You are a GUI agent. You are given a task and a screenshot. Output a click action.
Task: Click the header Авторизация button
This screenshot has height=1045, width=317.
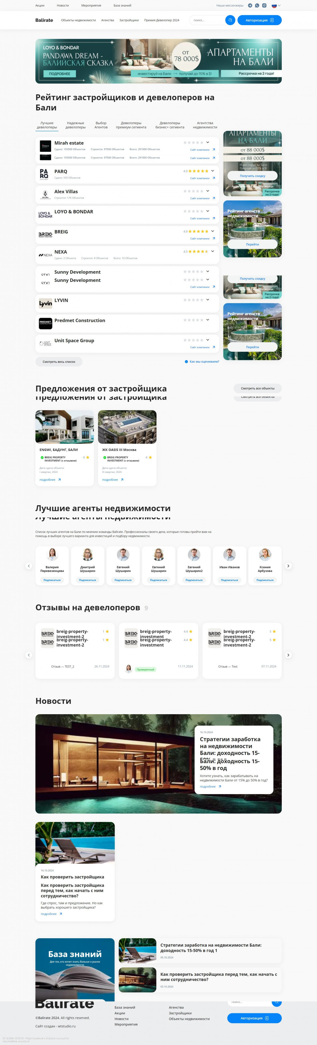coord(260,20)
